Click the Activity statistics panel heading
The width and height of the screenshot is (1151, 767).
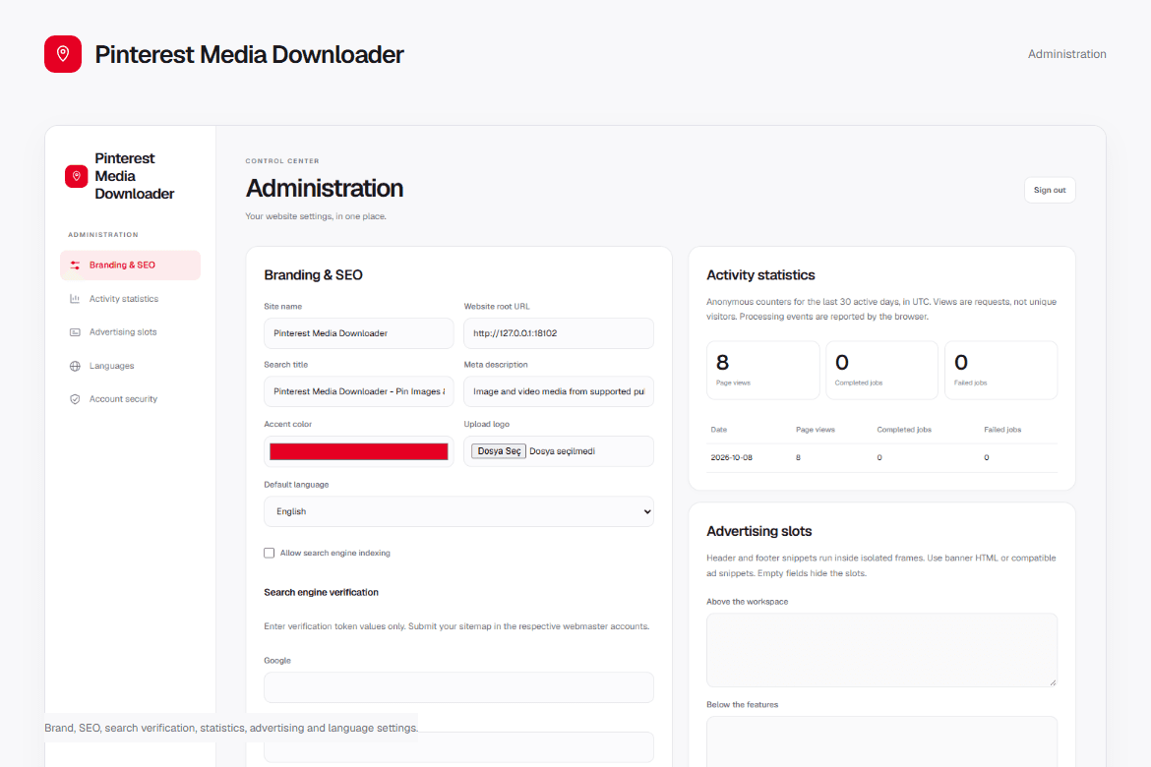tap(760, 275)
